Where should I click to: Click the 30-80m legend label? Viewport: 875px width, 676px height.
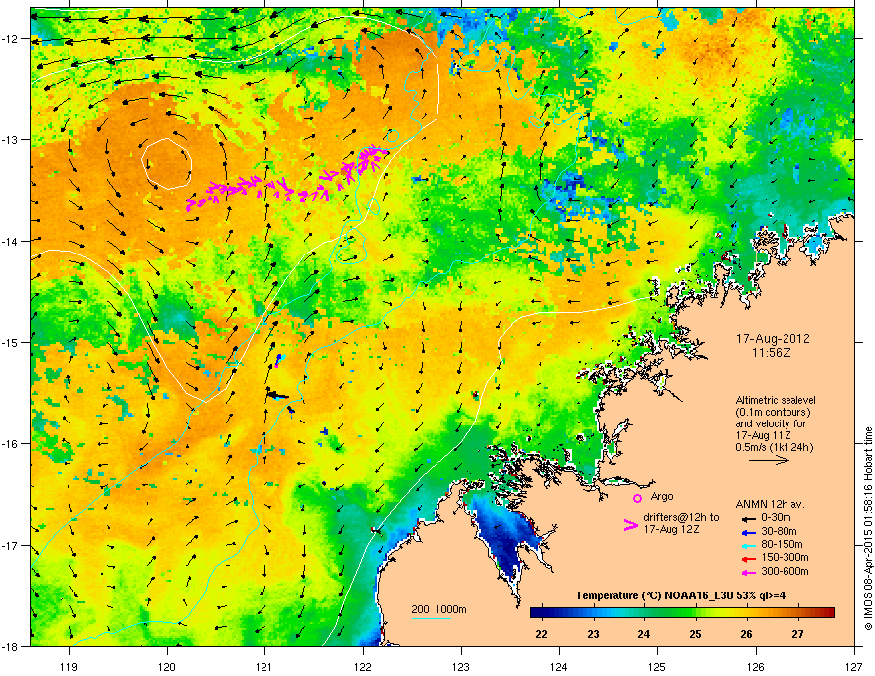[779, 531]
